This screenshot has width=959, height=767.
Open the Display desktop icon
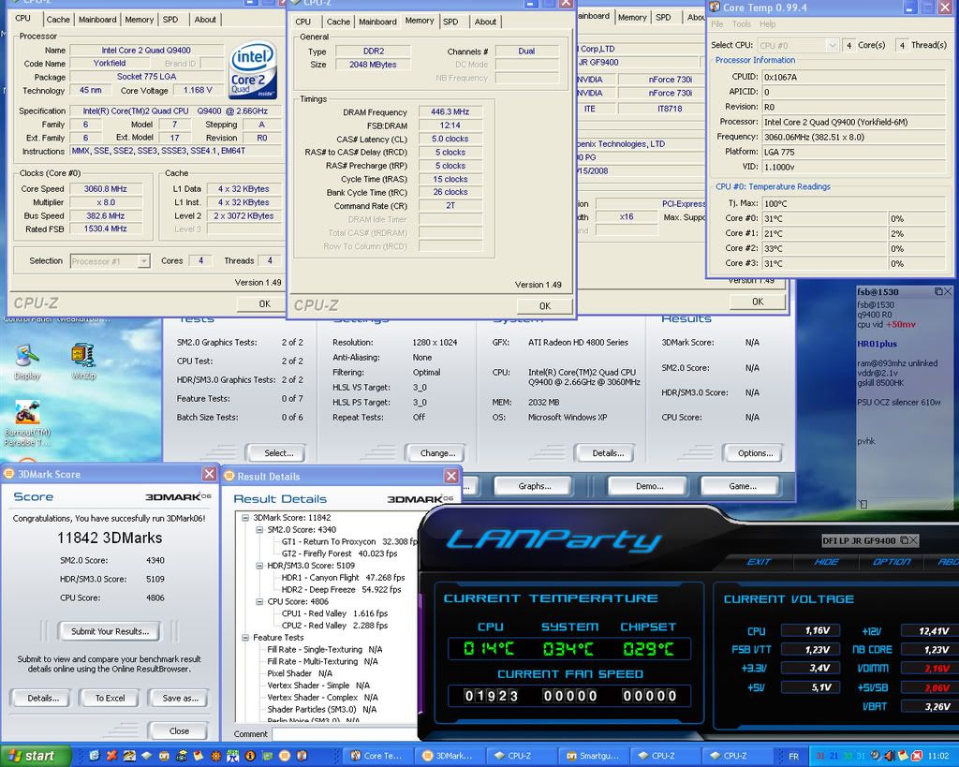pos(27,357)
